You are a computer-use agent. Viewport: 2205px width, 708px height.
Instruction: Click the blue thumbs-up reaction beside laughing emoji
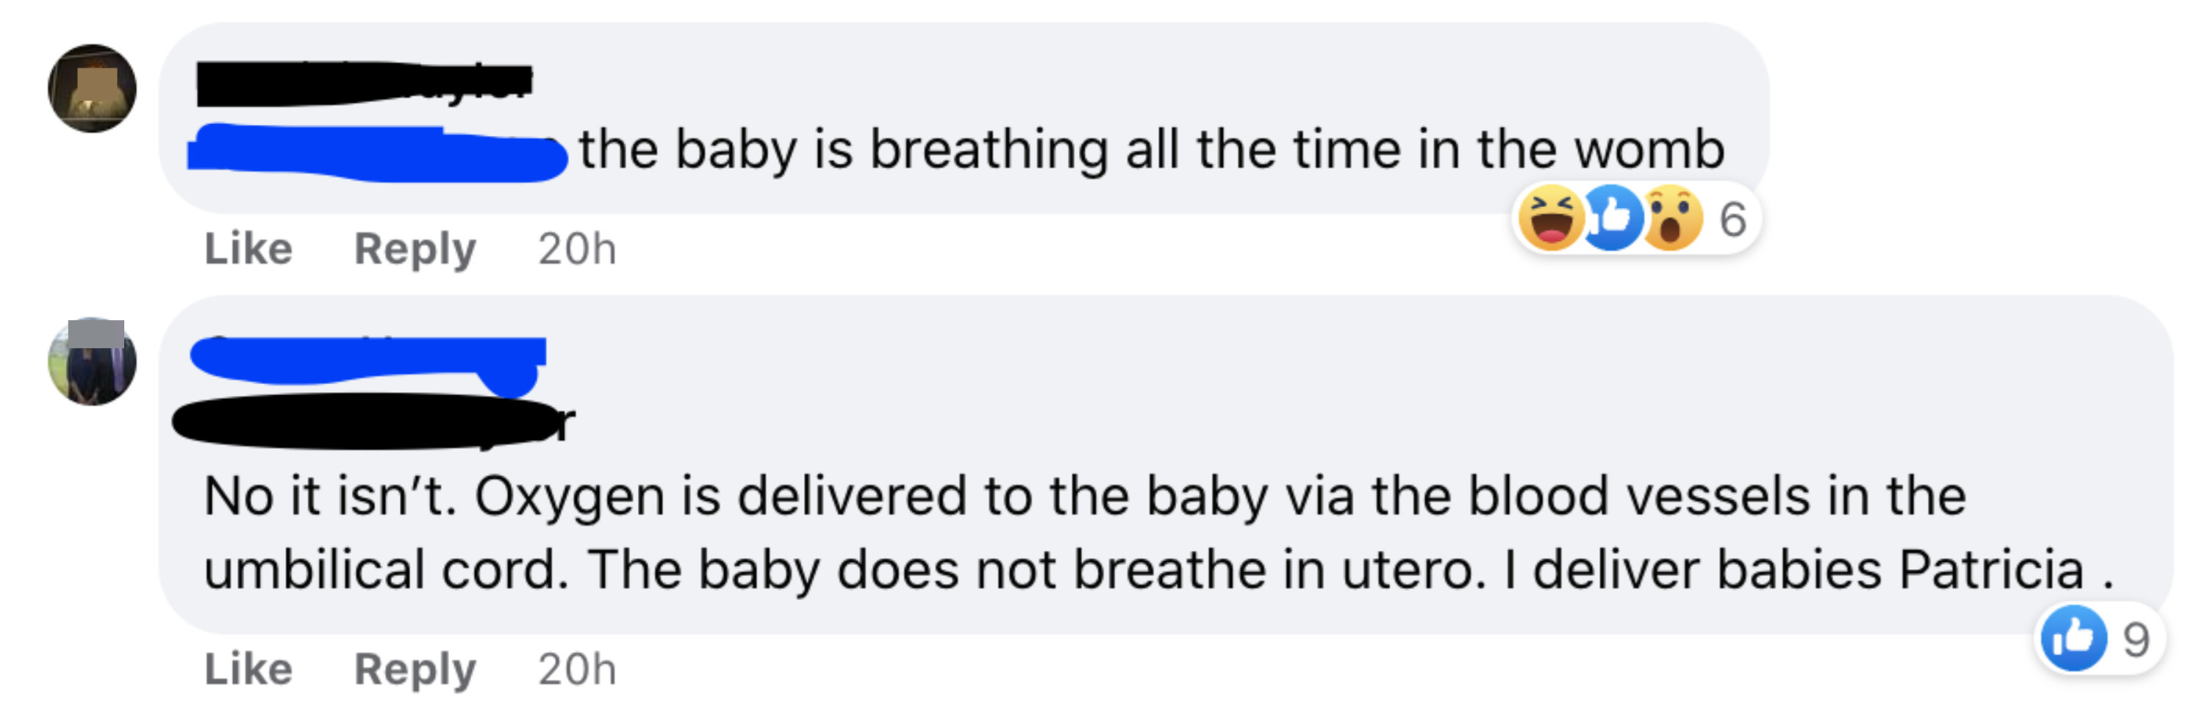[x=1613, y=218]
